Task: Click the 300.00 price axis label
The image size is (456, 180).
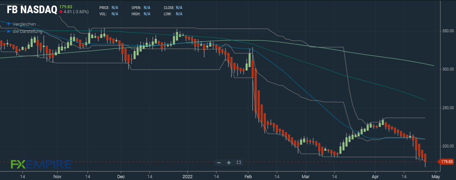Action: [447, 69]
